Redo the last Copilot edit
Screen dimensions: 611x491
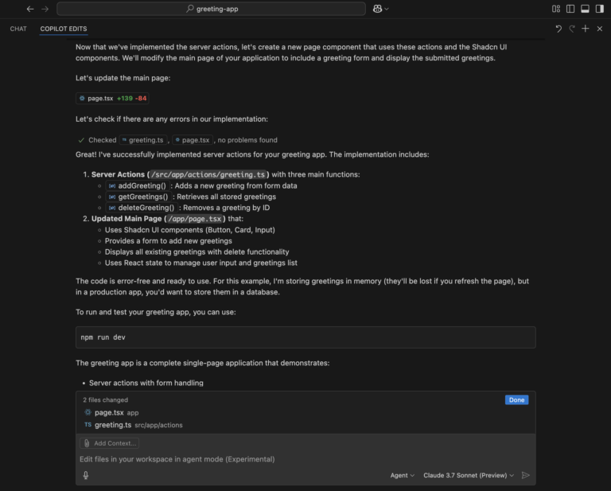click(x=572, y=29)
